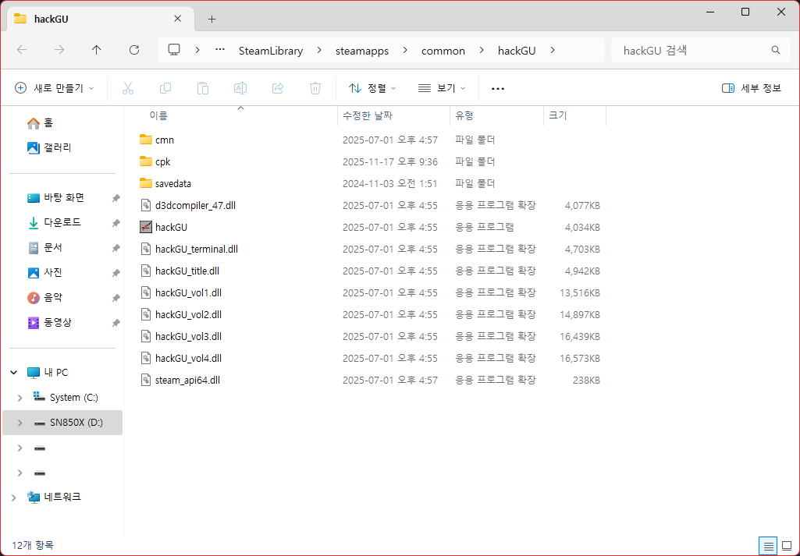The height and width of the screenshot is (556, 800).
Task: Click the Rename icon in toolbar
Action: point(240,88)
